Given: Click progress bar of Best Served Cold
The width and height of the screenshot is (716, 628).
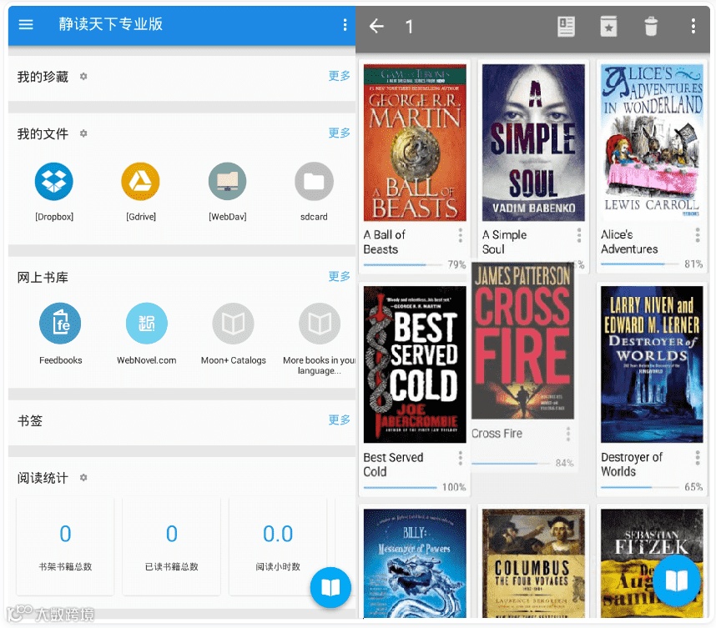Looking at the screenshot, I should (400, 487).
